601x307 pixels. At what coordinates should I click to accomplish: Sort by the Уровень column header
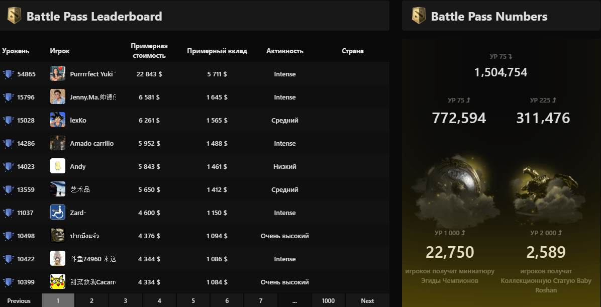click(16, 51)
